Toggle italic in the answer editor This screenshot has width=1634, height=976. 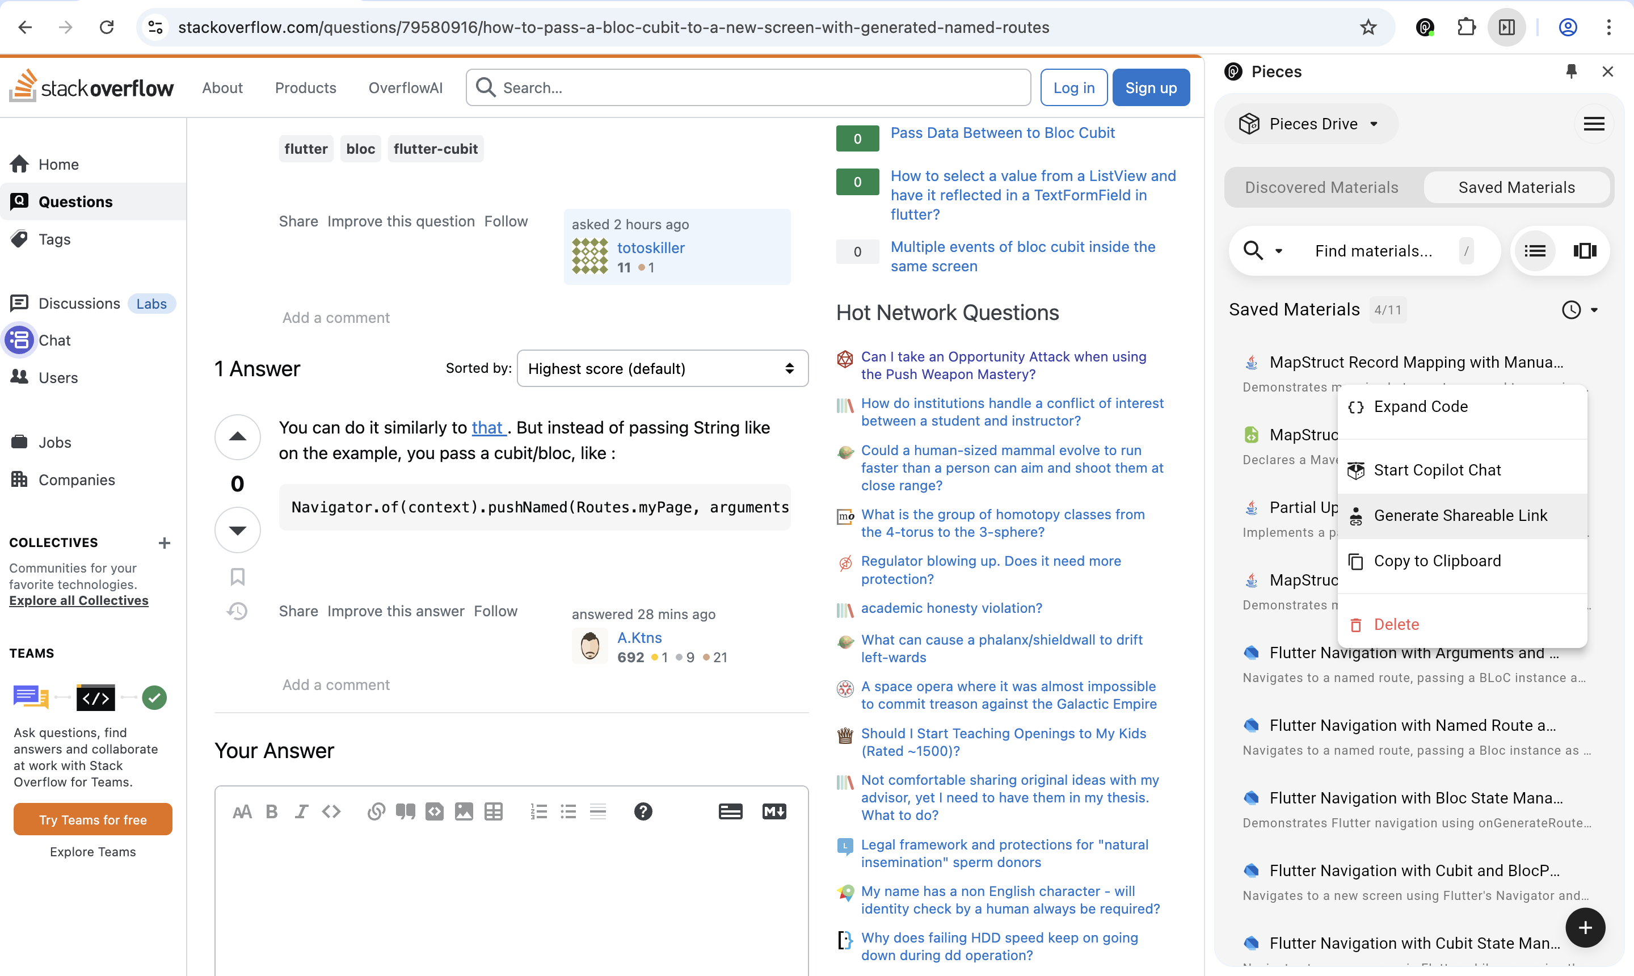click(x=301, y=811)
